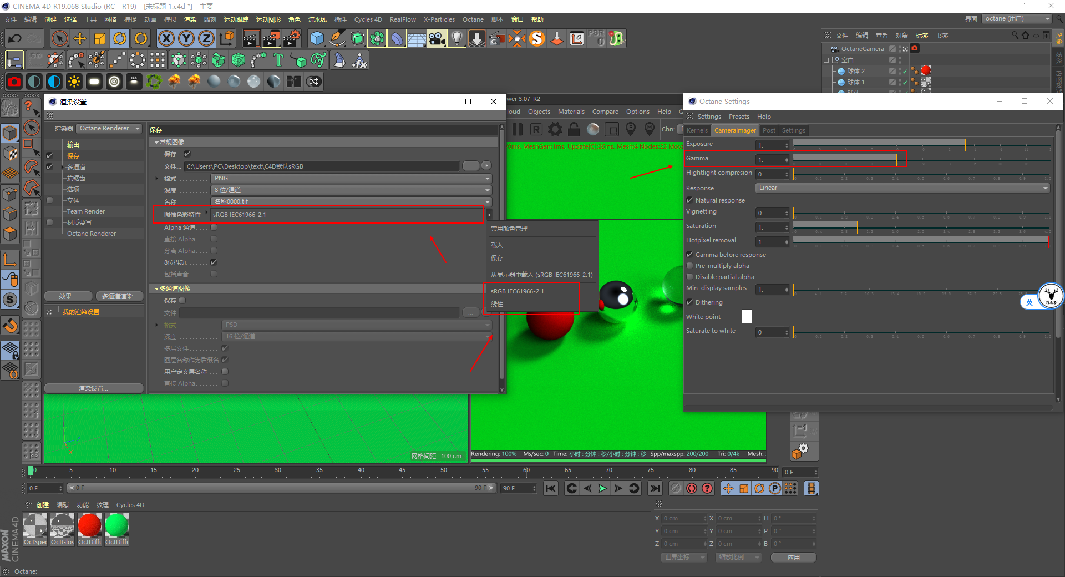Open the RealFlow main menu
The width and height of the screenshot is (1065, 577).
coord(403,19)
